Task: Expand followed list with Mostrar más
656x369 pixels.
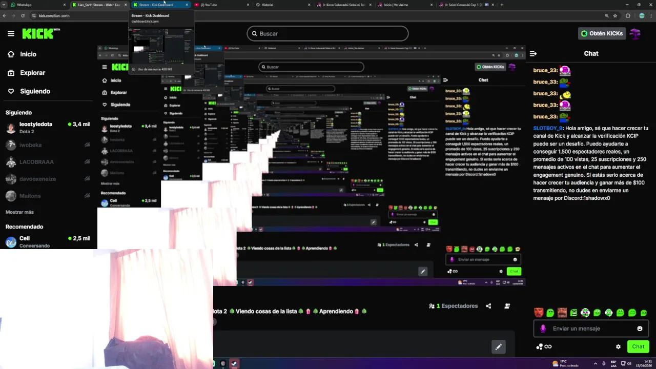Action: [x=19, y=212]
